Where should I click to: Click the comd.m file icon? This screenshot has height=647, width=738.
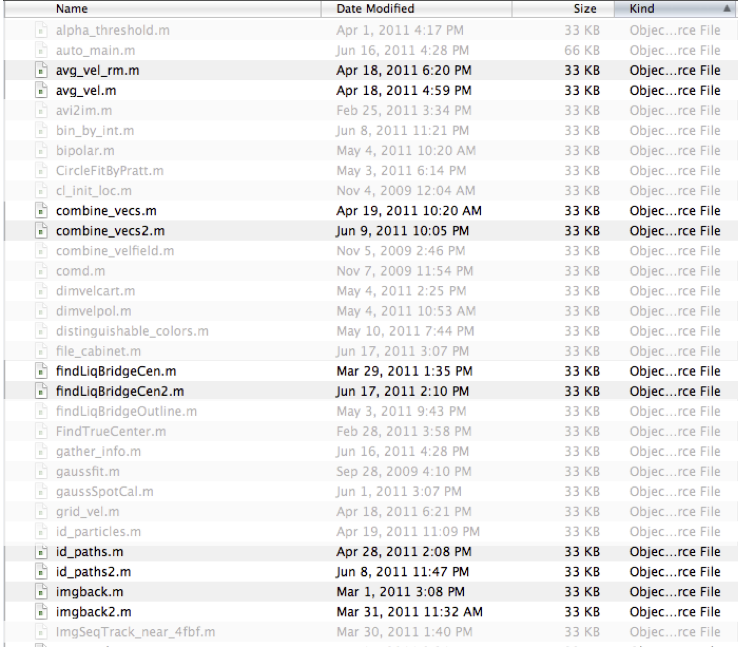click(x=41, y=271)
